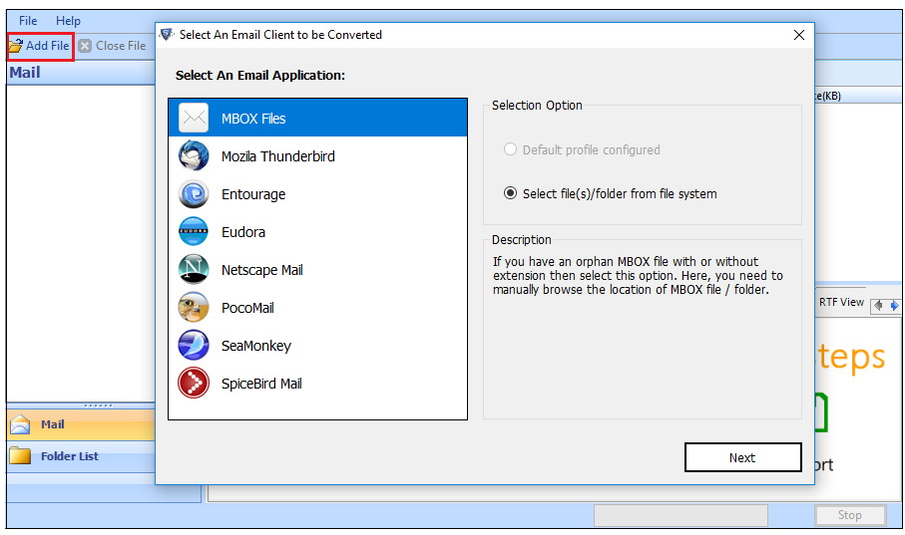Click the Eudora application icon
The height and width of the screenshot is (535, 905).
click(x=194, y=232)
